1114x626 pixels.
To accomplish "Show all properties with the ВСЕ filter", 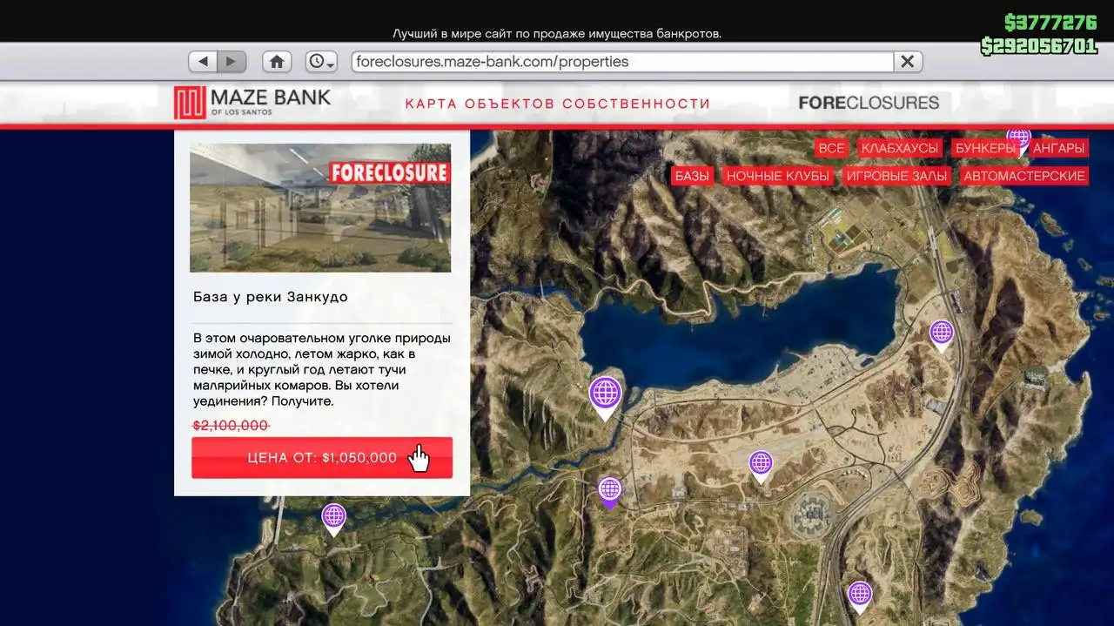I will 831,148.
